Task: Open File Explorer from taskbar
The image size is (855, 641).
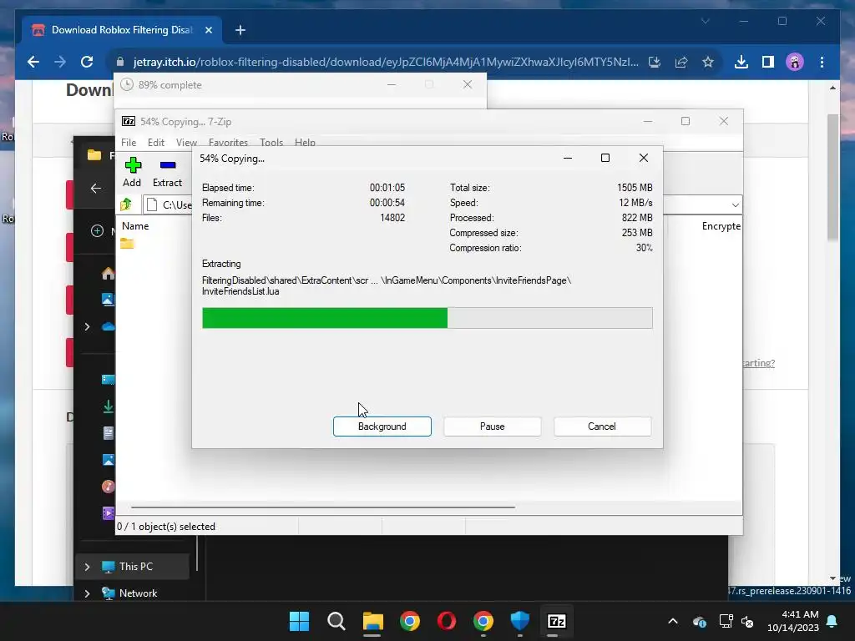Action: (373, 621)
